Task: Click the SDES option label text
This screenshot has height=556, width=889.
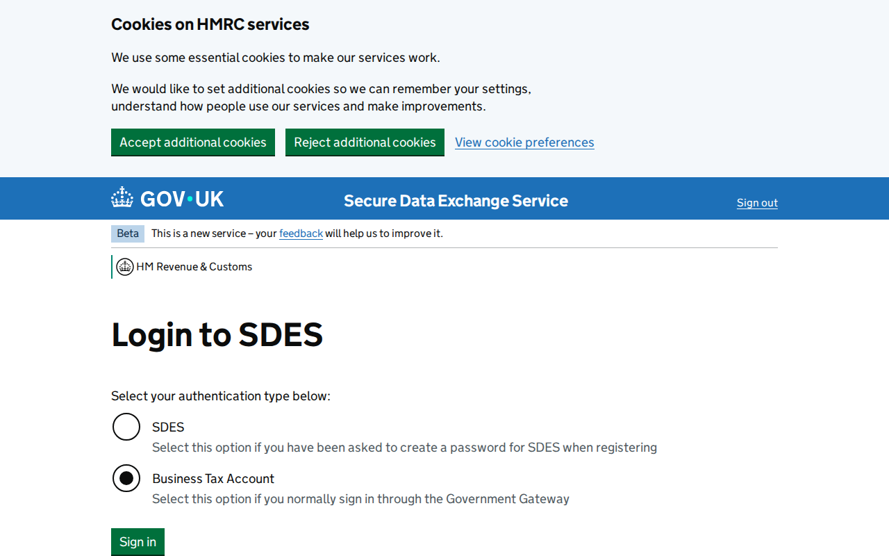Action: coord(168,427)
